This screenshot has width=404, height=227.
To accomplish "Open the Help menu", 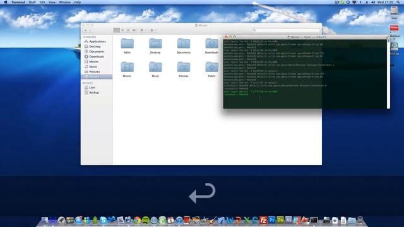I will 77,3.
